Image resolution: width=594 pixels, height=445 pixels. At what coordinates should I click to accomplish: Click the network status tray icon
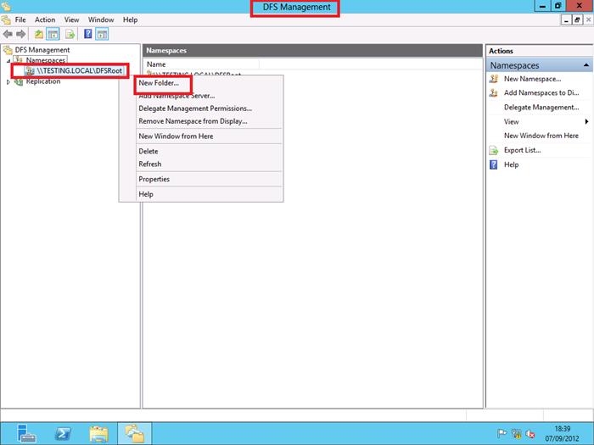(516, 434)
